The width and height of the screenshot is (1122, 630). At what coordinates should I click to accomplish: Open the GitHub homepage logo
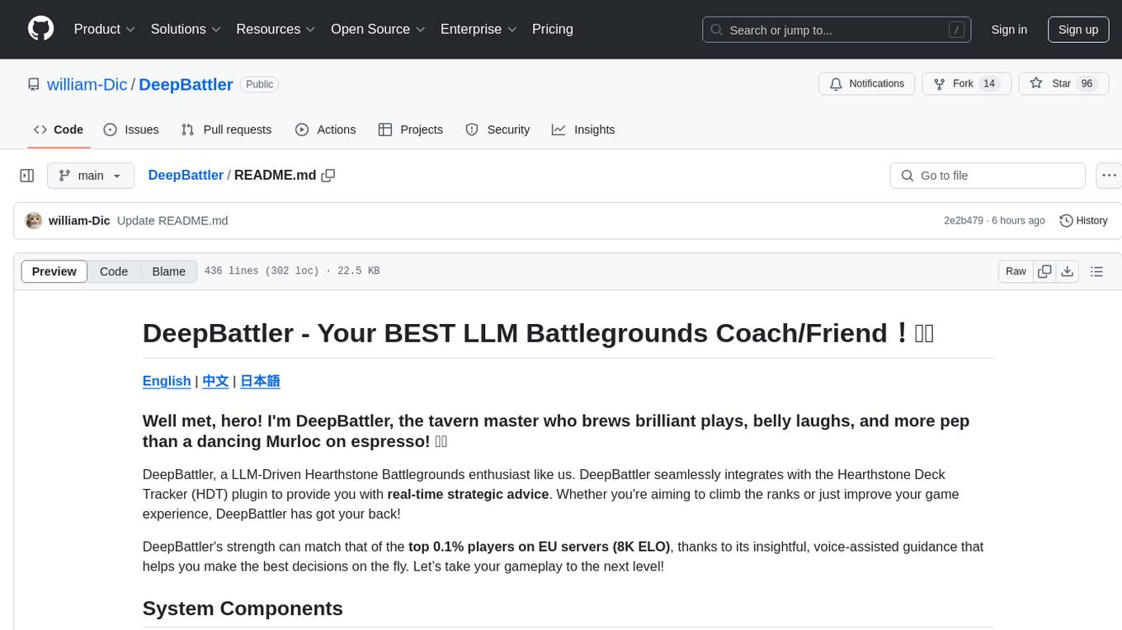[x=40, y=29]
